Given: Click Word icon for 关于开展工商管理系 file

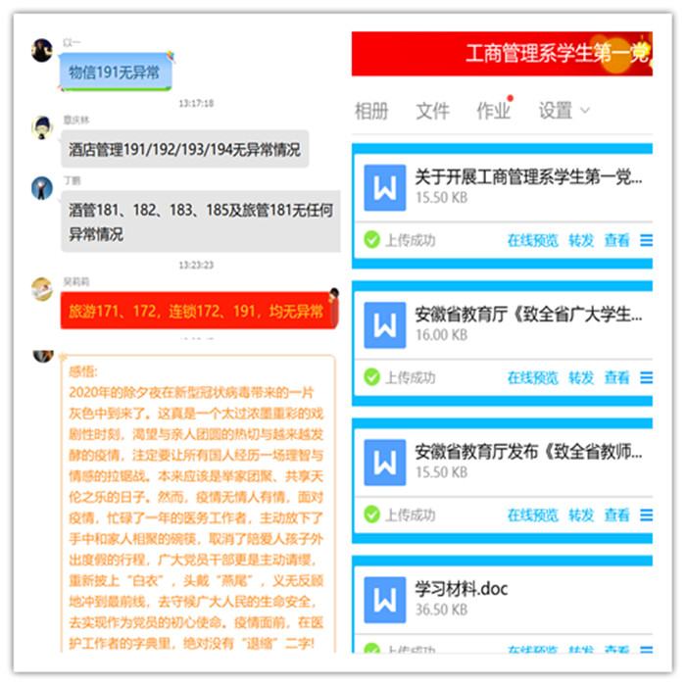Looking at the screenshot, I should (x=384, y=188).
